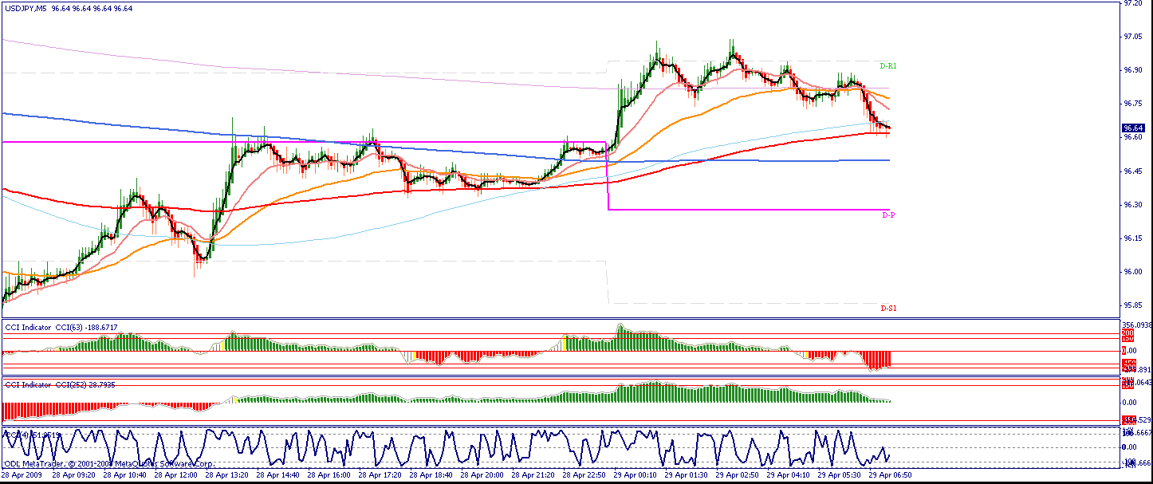Click the CCI(4) indicator label
This screenshot has height=484, width=1153.
32,435
